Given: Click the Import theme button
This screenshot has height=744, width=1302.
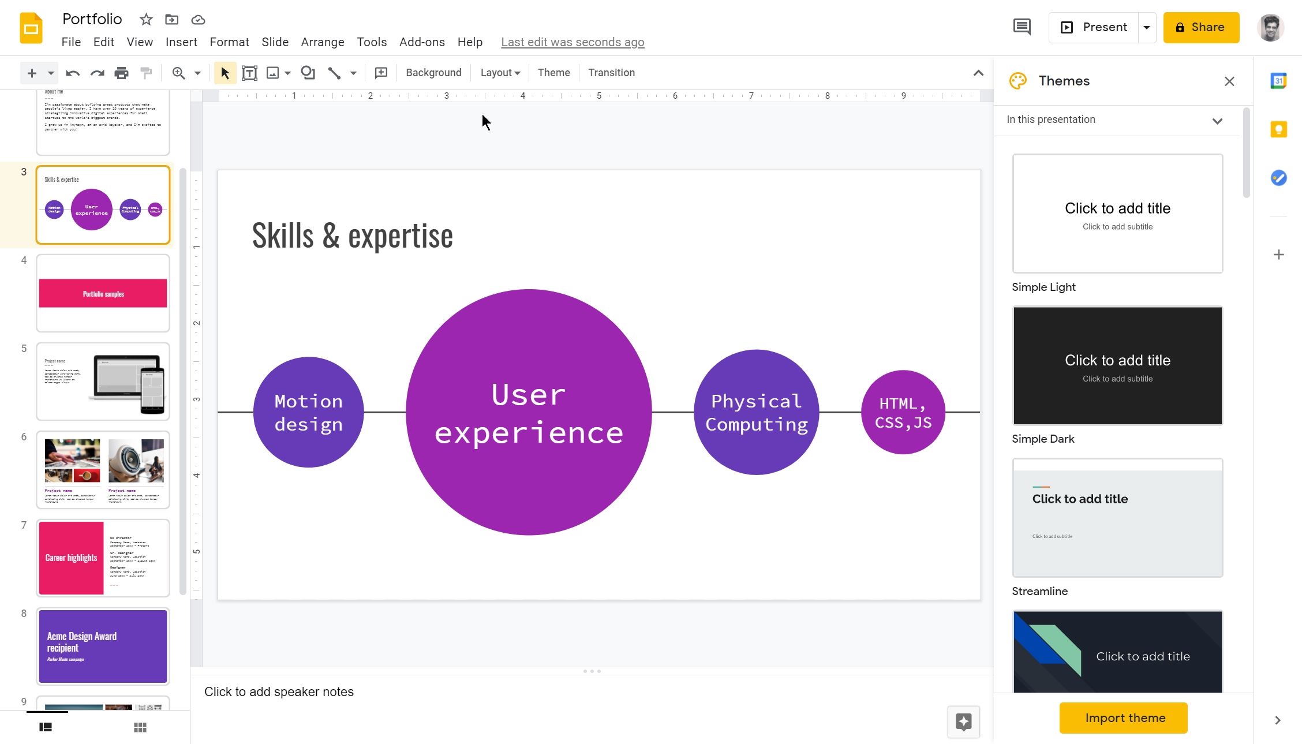Looking at the screenshot, I should (x=1123, y=718).
